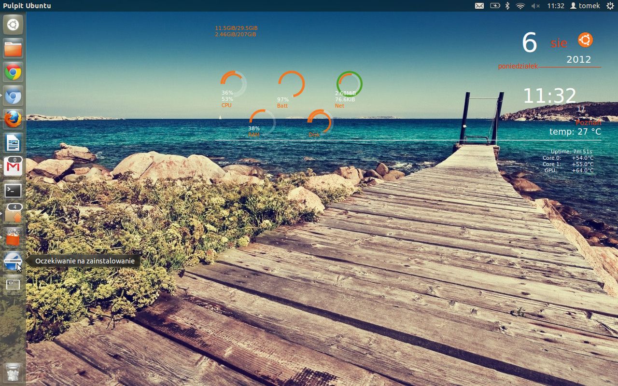Image resolution: width=618 pixels, height=386 pixels.
Task: Open the Files file manager icon
Action: 13,48
